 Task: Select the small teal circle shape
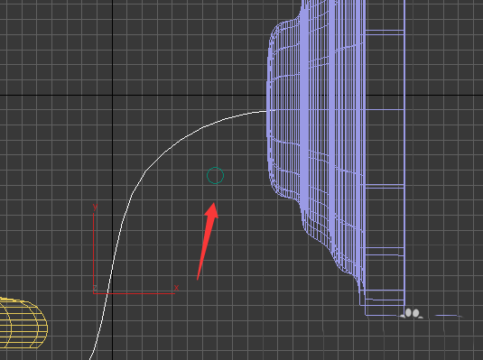point(215,176)
